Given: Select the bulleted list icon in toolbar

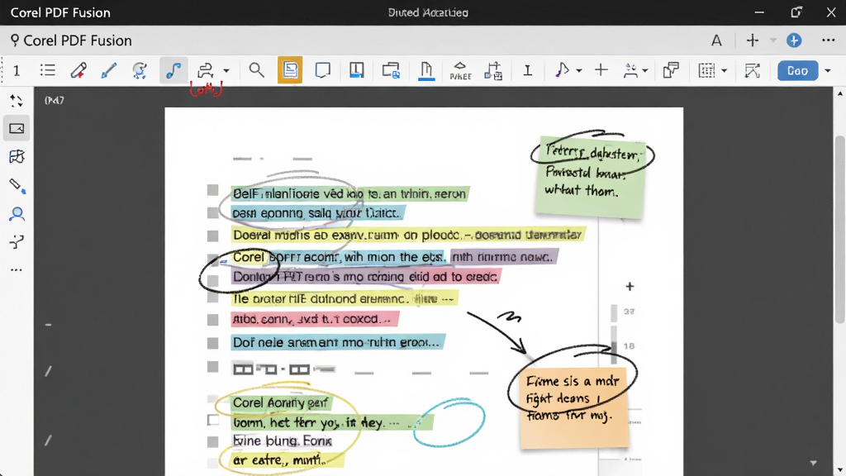Looking at the screenshot, I should pos(47,70).
